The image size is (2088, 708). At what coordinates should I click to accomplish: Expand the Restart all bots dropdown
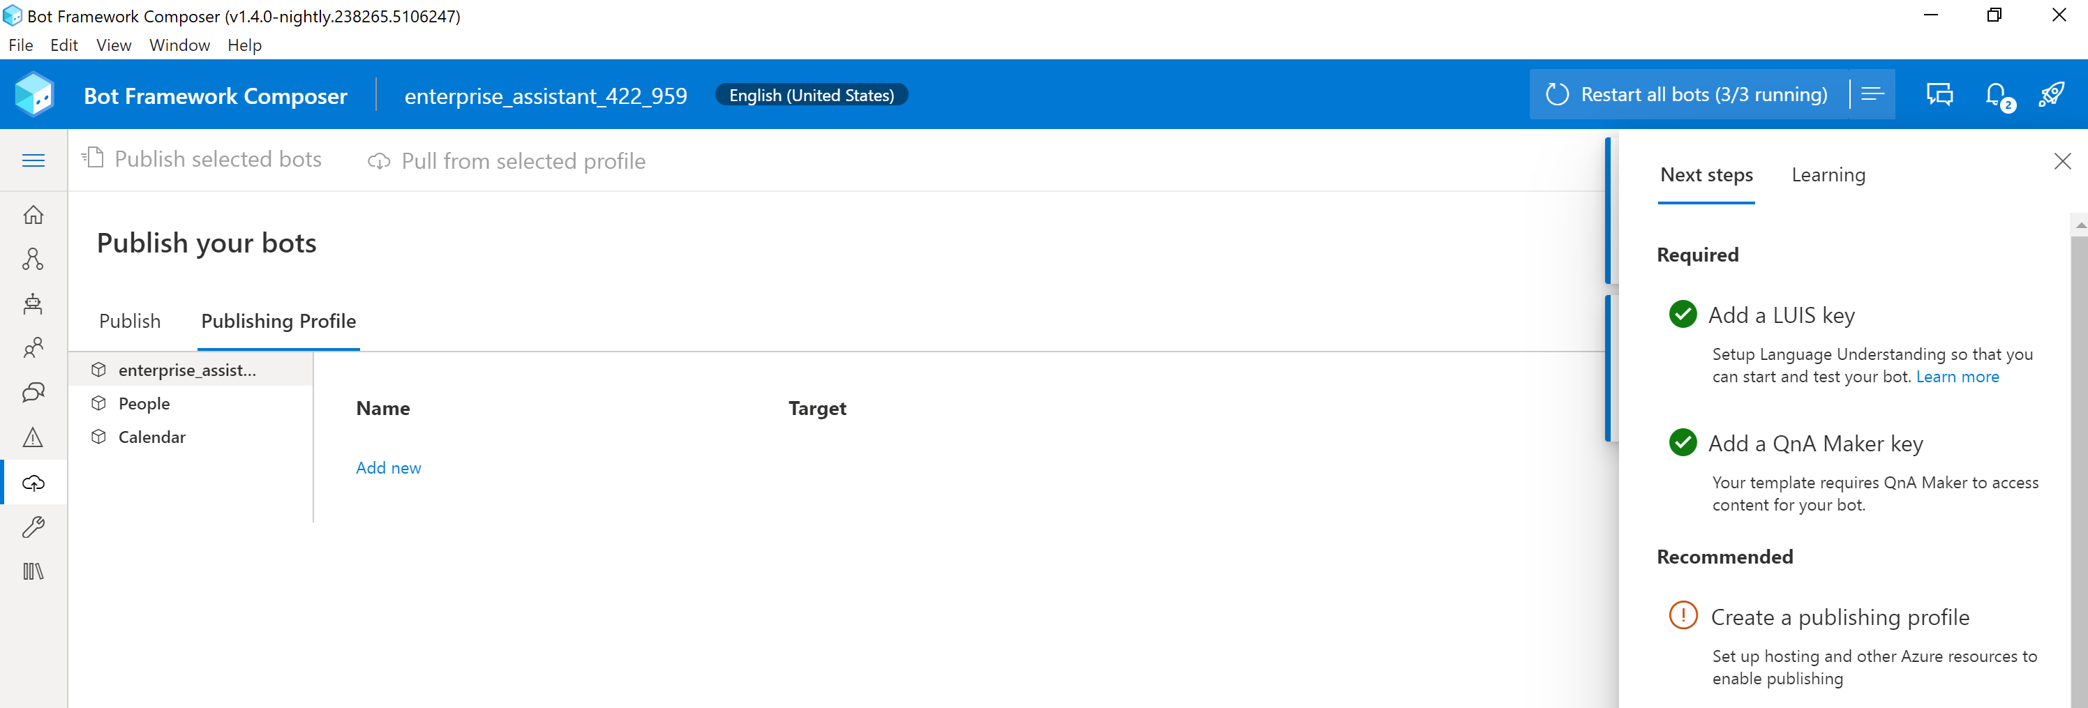(x=1873, y=94)
